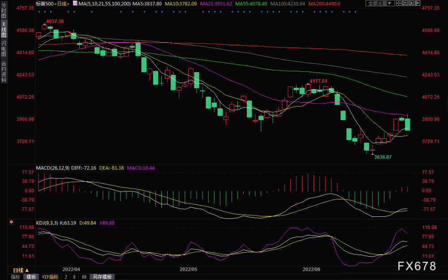The image size is (448, 280).
Task: Open the 合约资料 side tab
Action: click(4, 72)
